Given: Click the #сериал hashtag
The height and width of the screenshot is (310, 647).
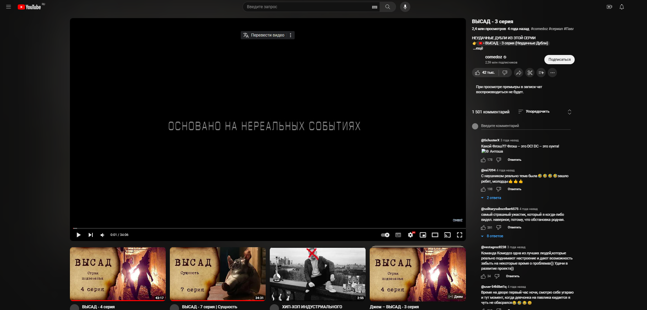Looking at the screenshot, I should click(x=556, y=29).
